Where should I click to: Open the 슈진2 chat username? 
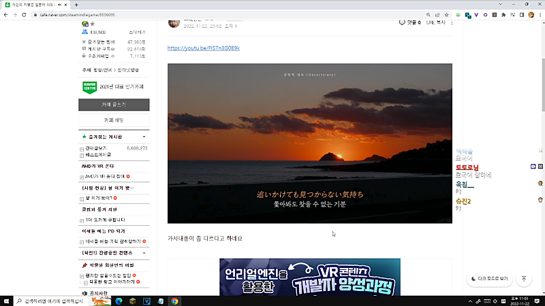coord(463,201)
